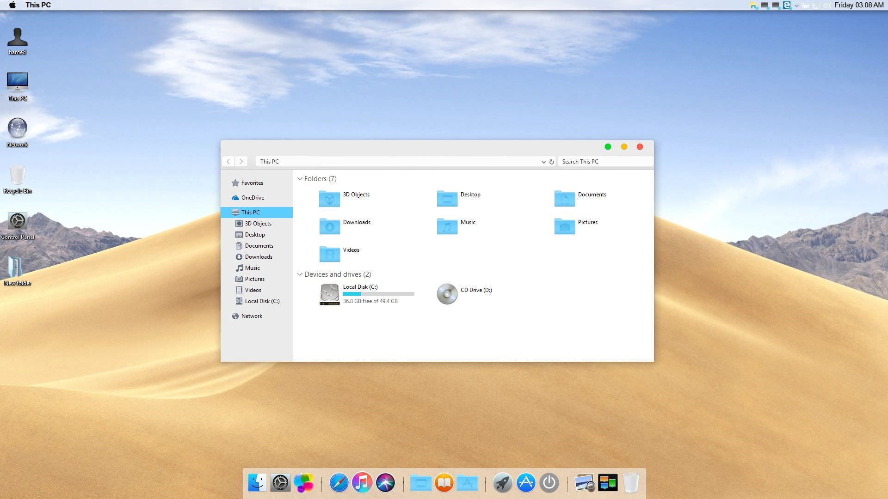The width and height of the screenshot is (888, 499).
Task: Select Network in sidebar
Action: 251,316
